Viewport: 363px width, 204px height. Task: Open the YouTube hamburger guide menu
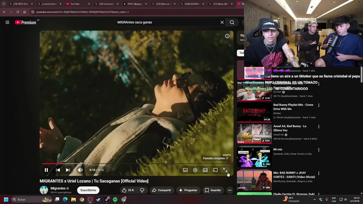tap(7, 22)
